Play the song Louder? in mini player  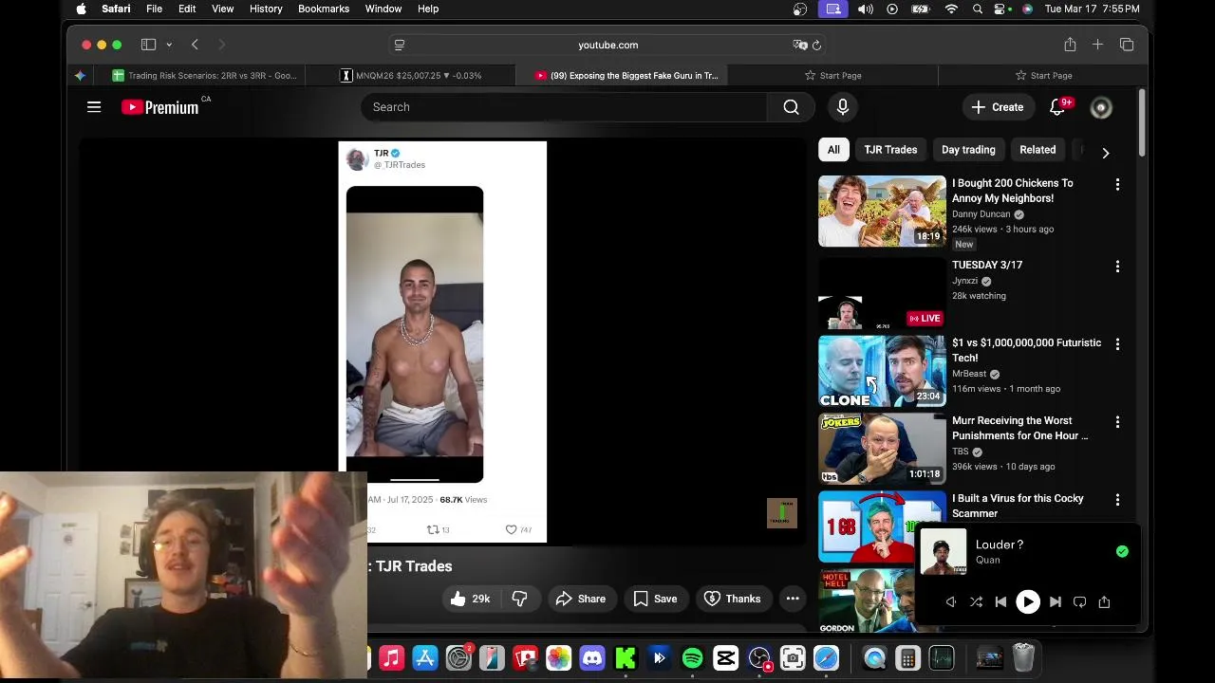coord(1028,601)
